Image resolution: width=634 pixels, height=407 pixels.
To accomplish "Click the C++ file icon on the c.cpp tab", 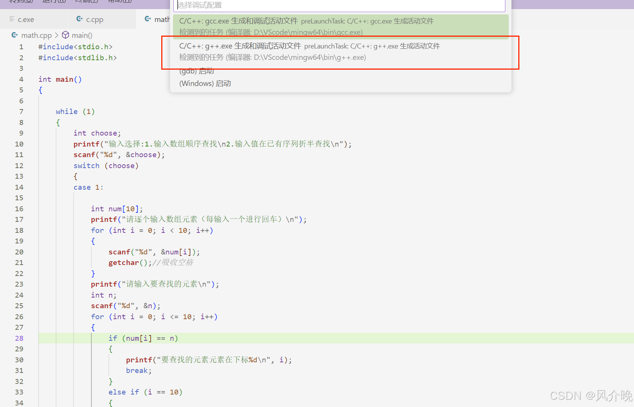I will pyautogui.click(x=79, y=19).
